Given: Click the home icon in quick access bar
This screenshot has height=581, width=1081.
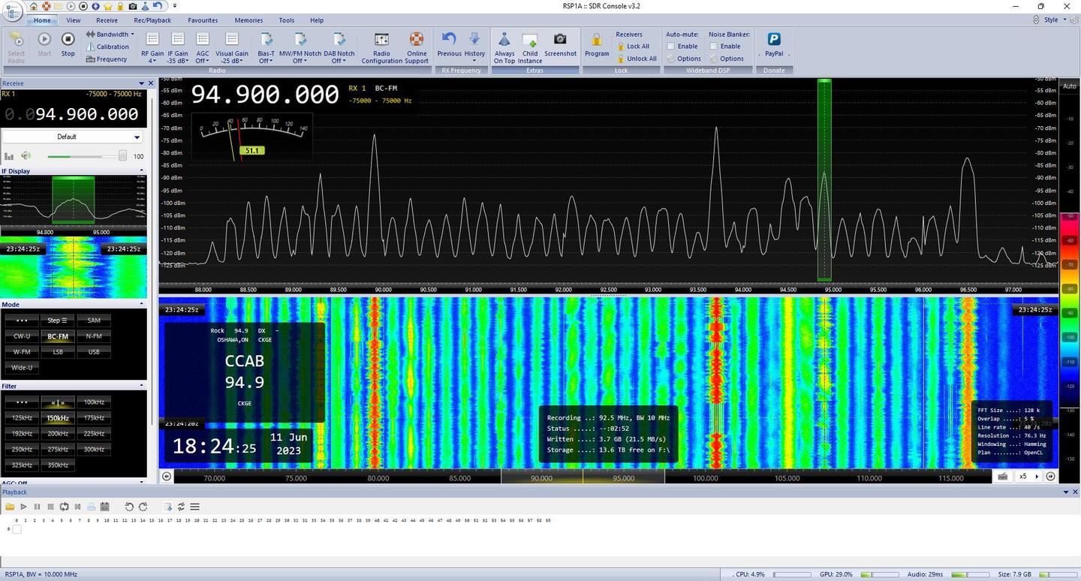Looking at the screenshot, I should click(x=34, y=6).
